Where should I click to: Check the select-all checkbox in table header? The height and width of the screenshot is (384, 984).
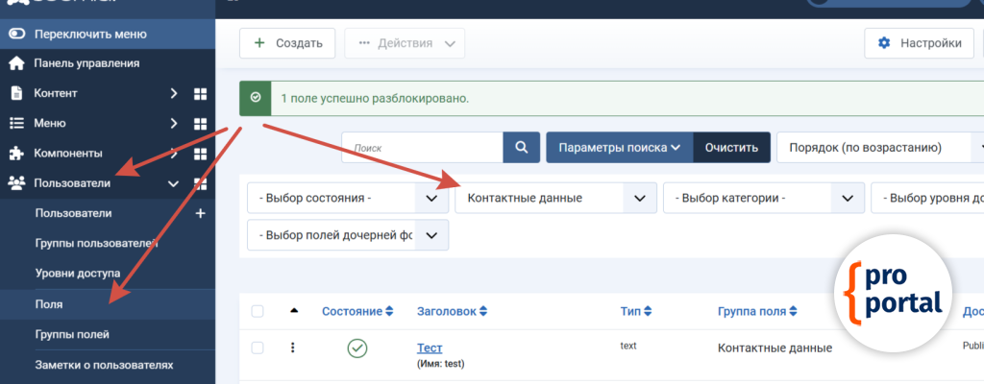tap(258, 311)
